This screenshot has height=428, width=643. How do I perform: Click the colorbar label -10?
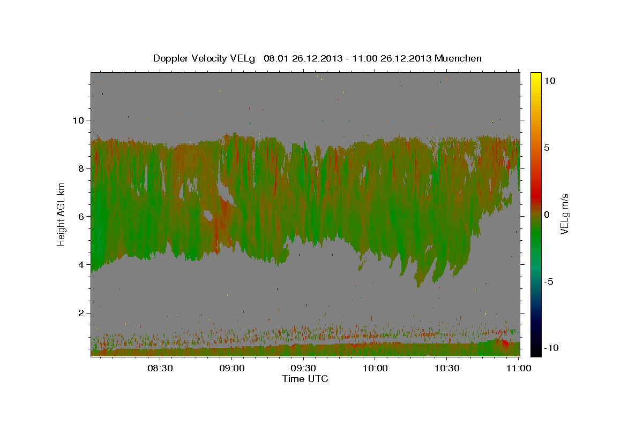tap(551, 348)
